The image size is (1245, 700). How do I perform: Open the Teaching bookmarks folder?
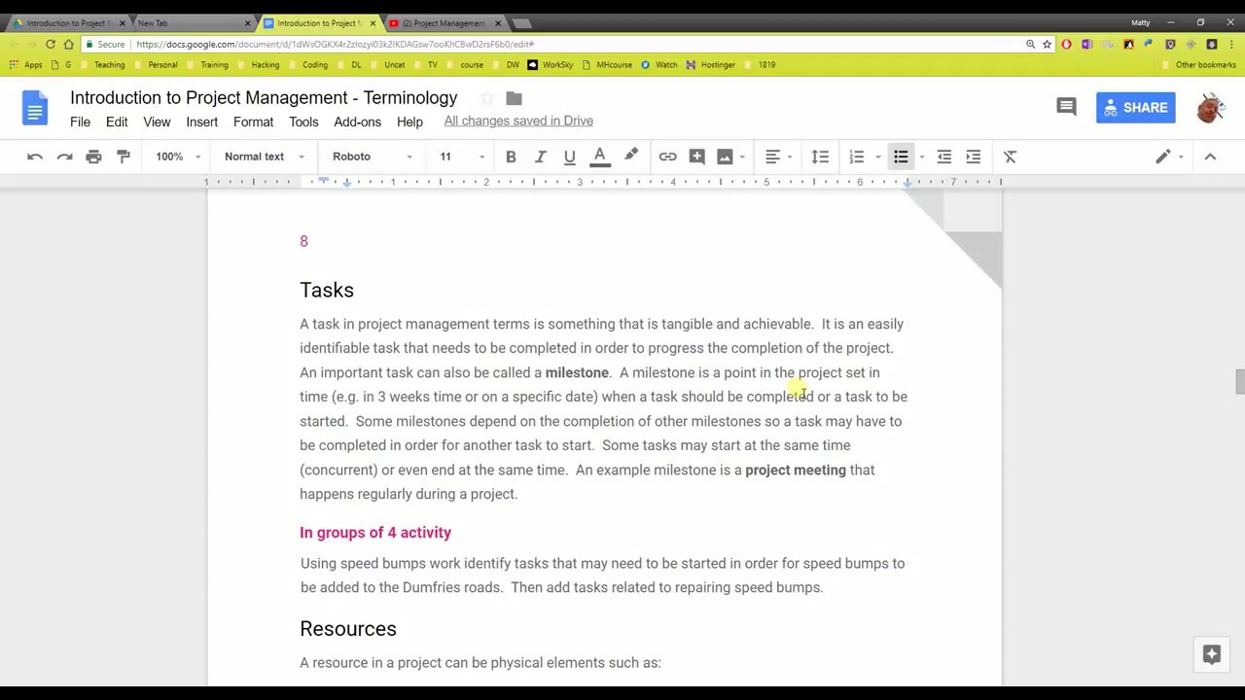pos(102,65)
